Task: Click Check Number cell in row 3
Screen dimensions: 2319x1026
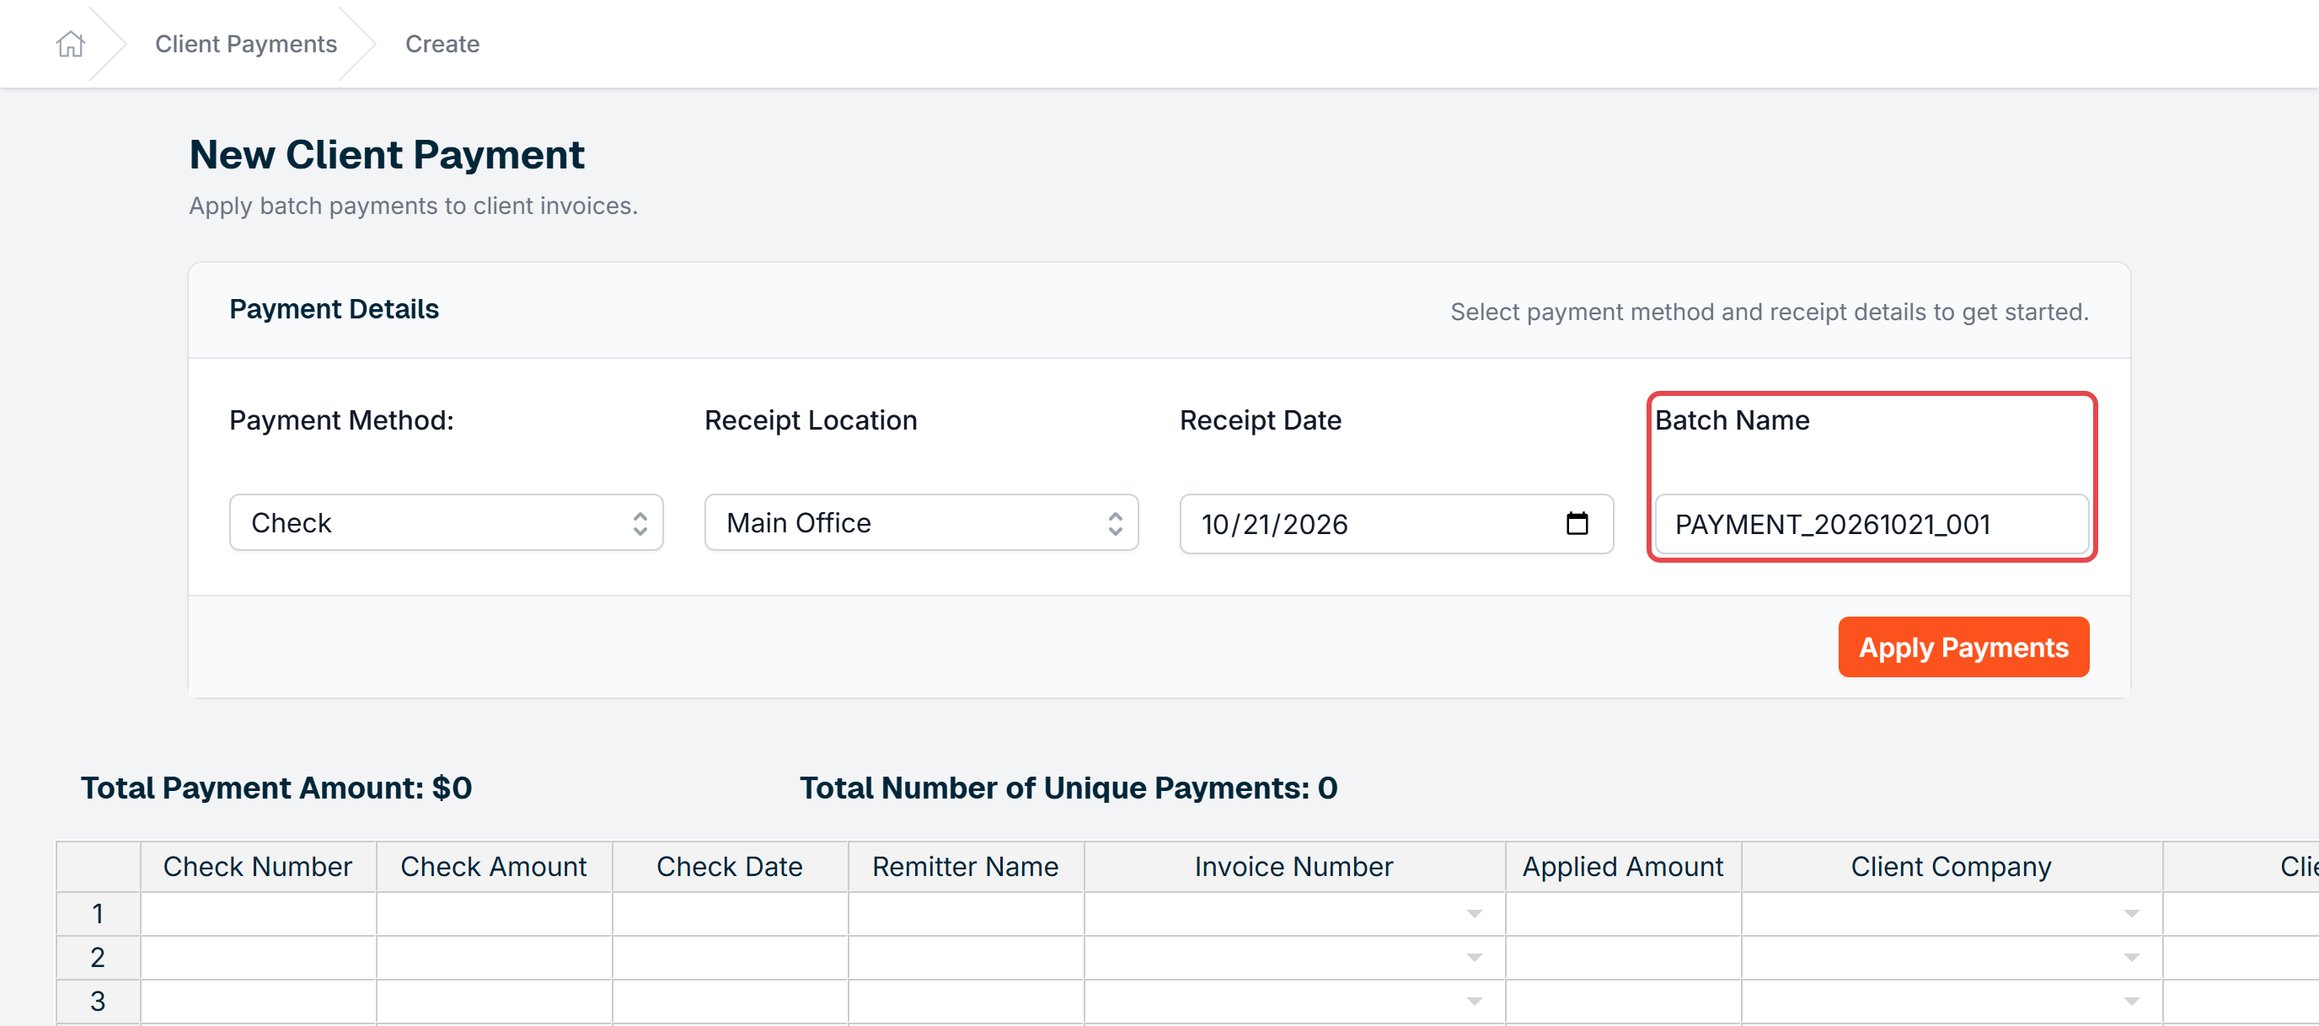Action: click(259, 1002)
